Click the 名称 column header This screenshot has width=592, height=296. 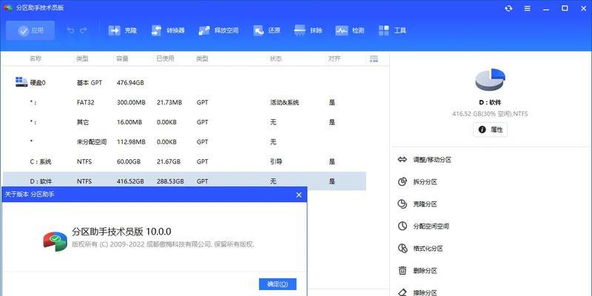pos(36,58)
